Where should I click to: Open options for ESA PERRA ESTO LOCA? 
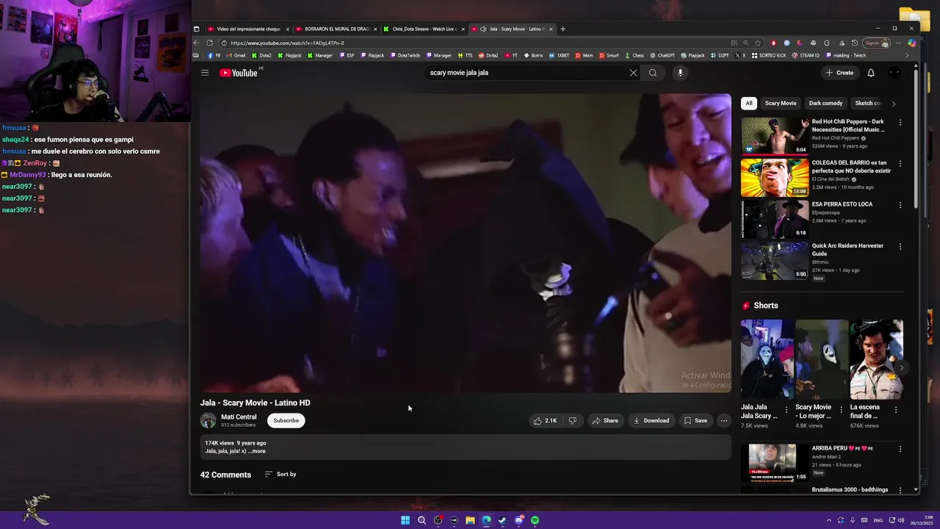900,205
